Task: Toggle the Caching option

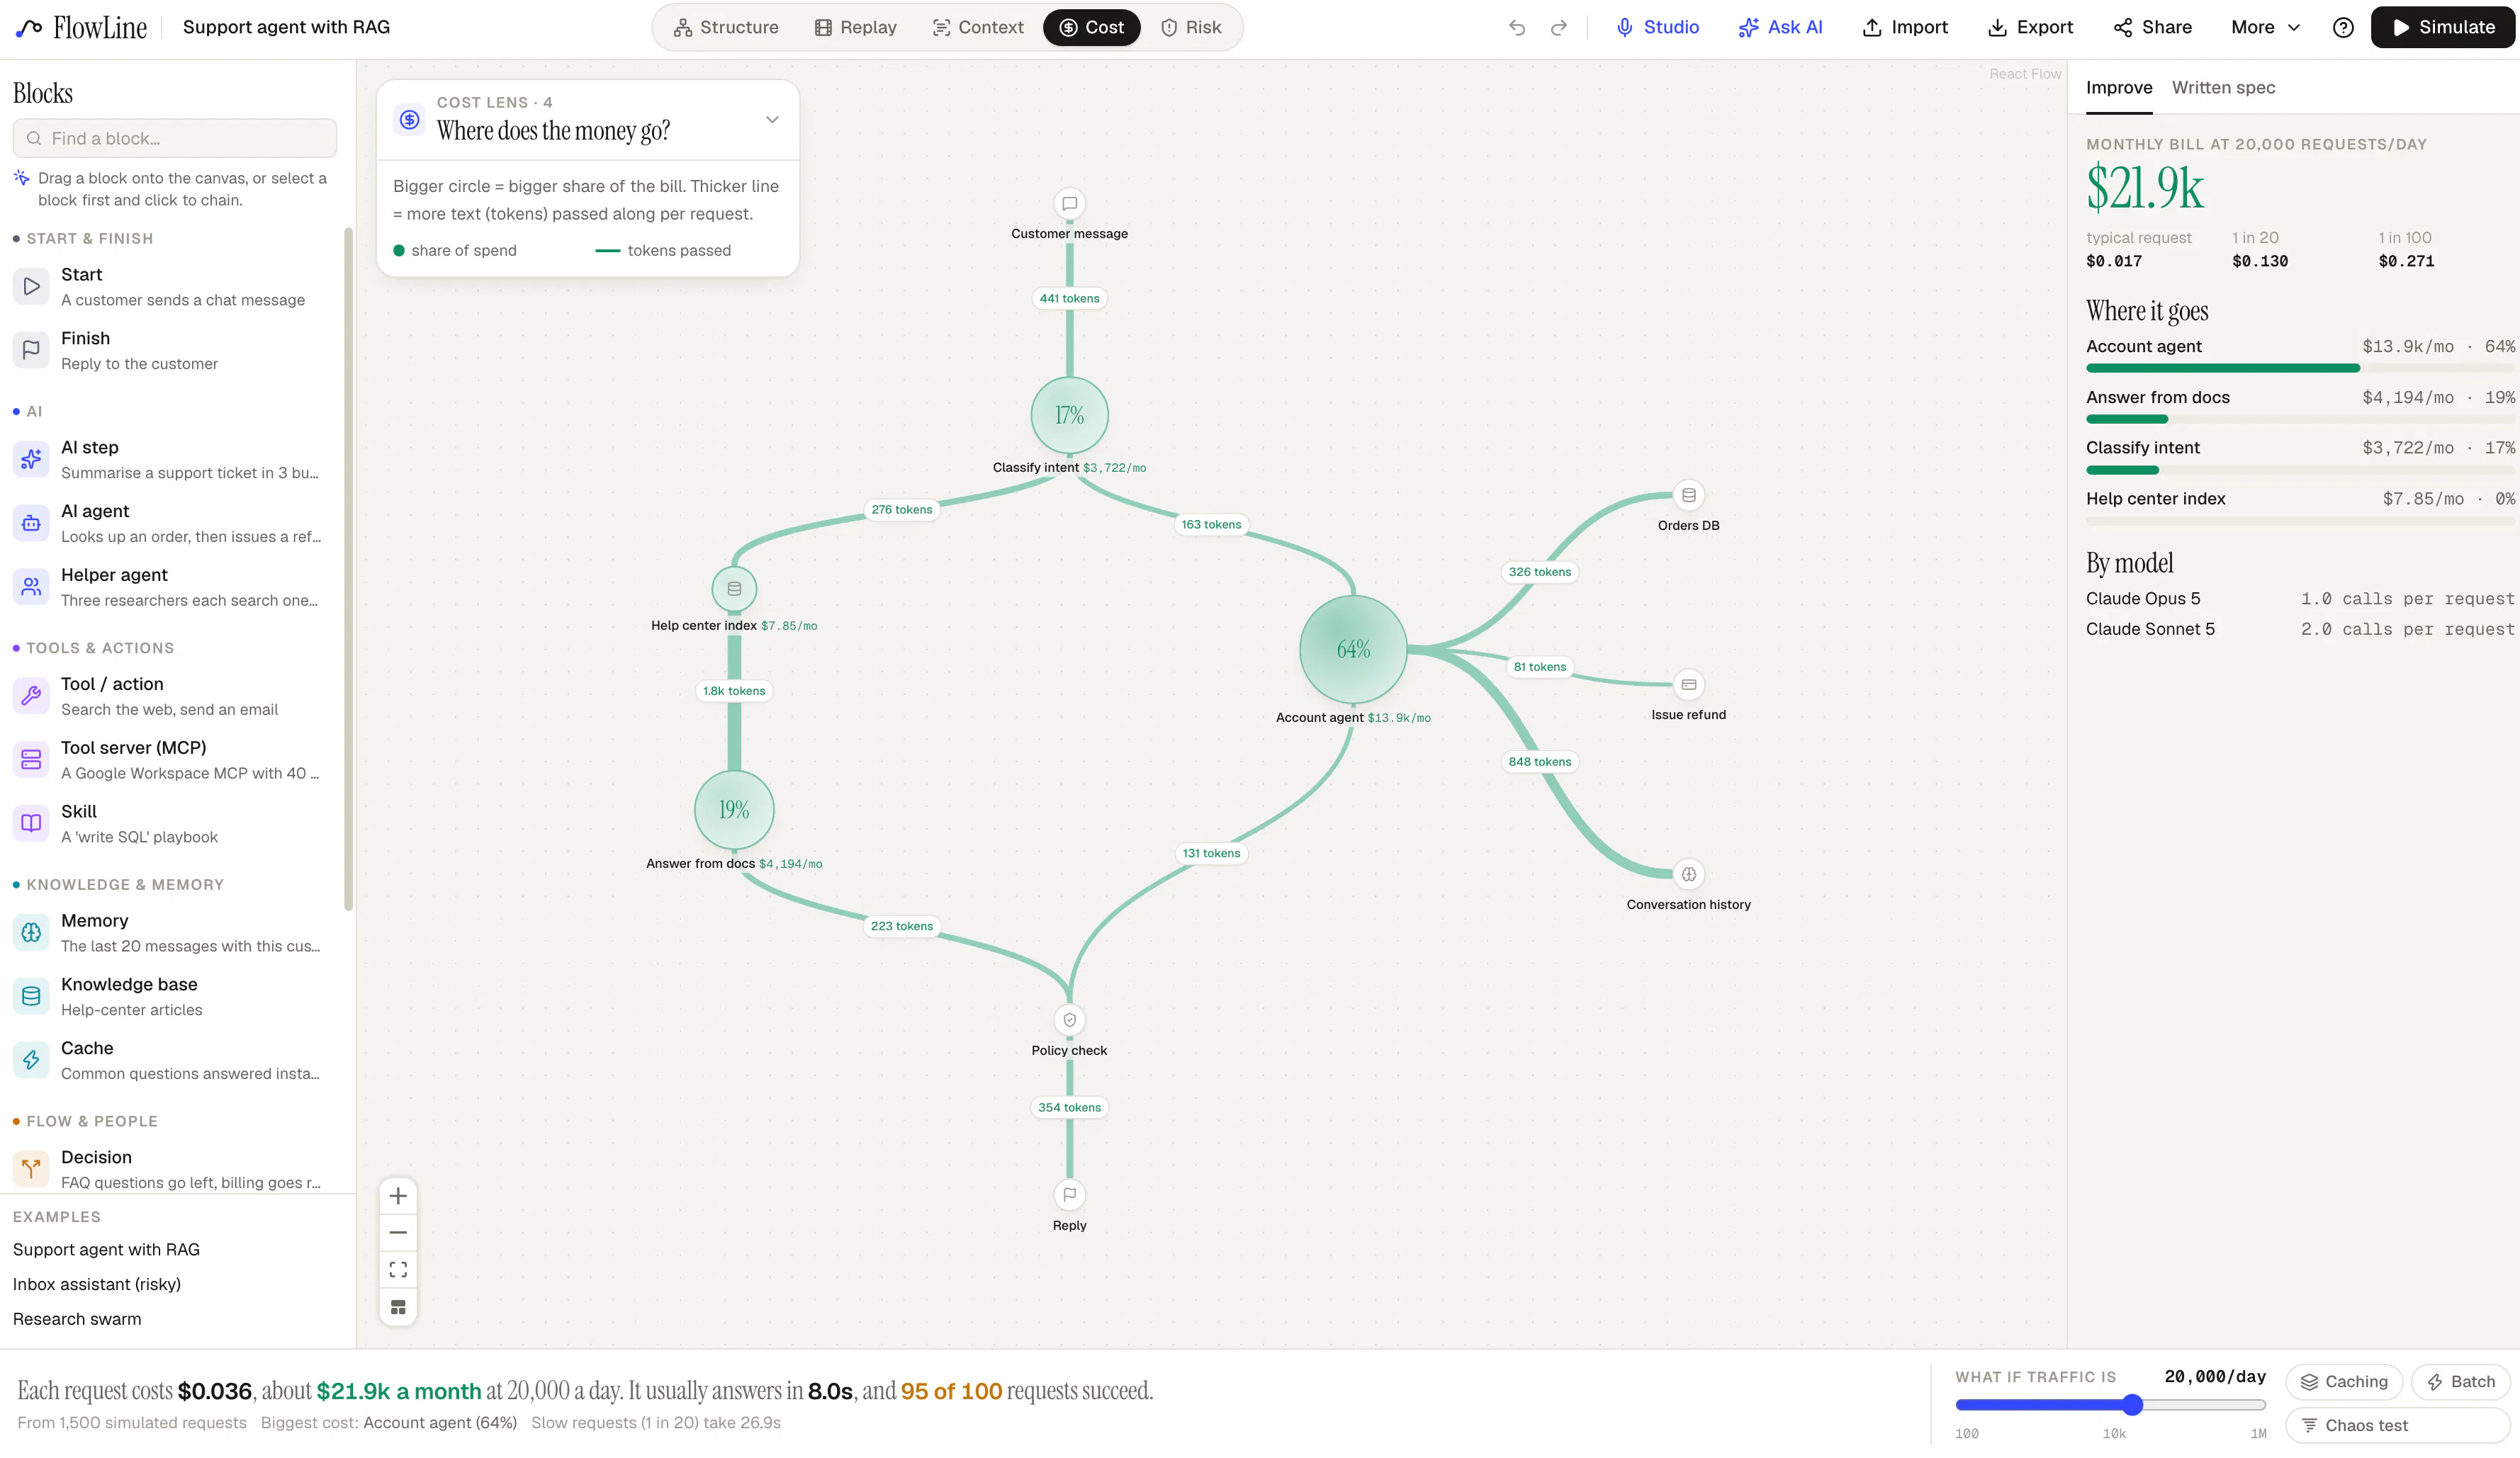Action: [2343, 1382]
